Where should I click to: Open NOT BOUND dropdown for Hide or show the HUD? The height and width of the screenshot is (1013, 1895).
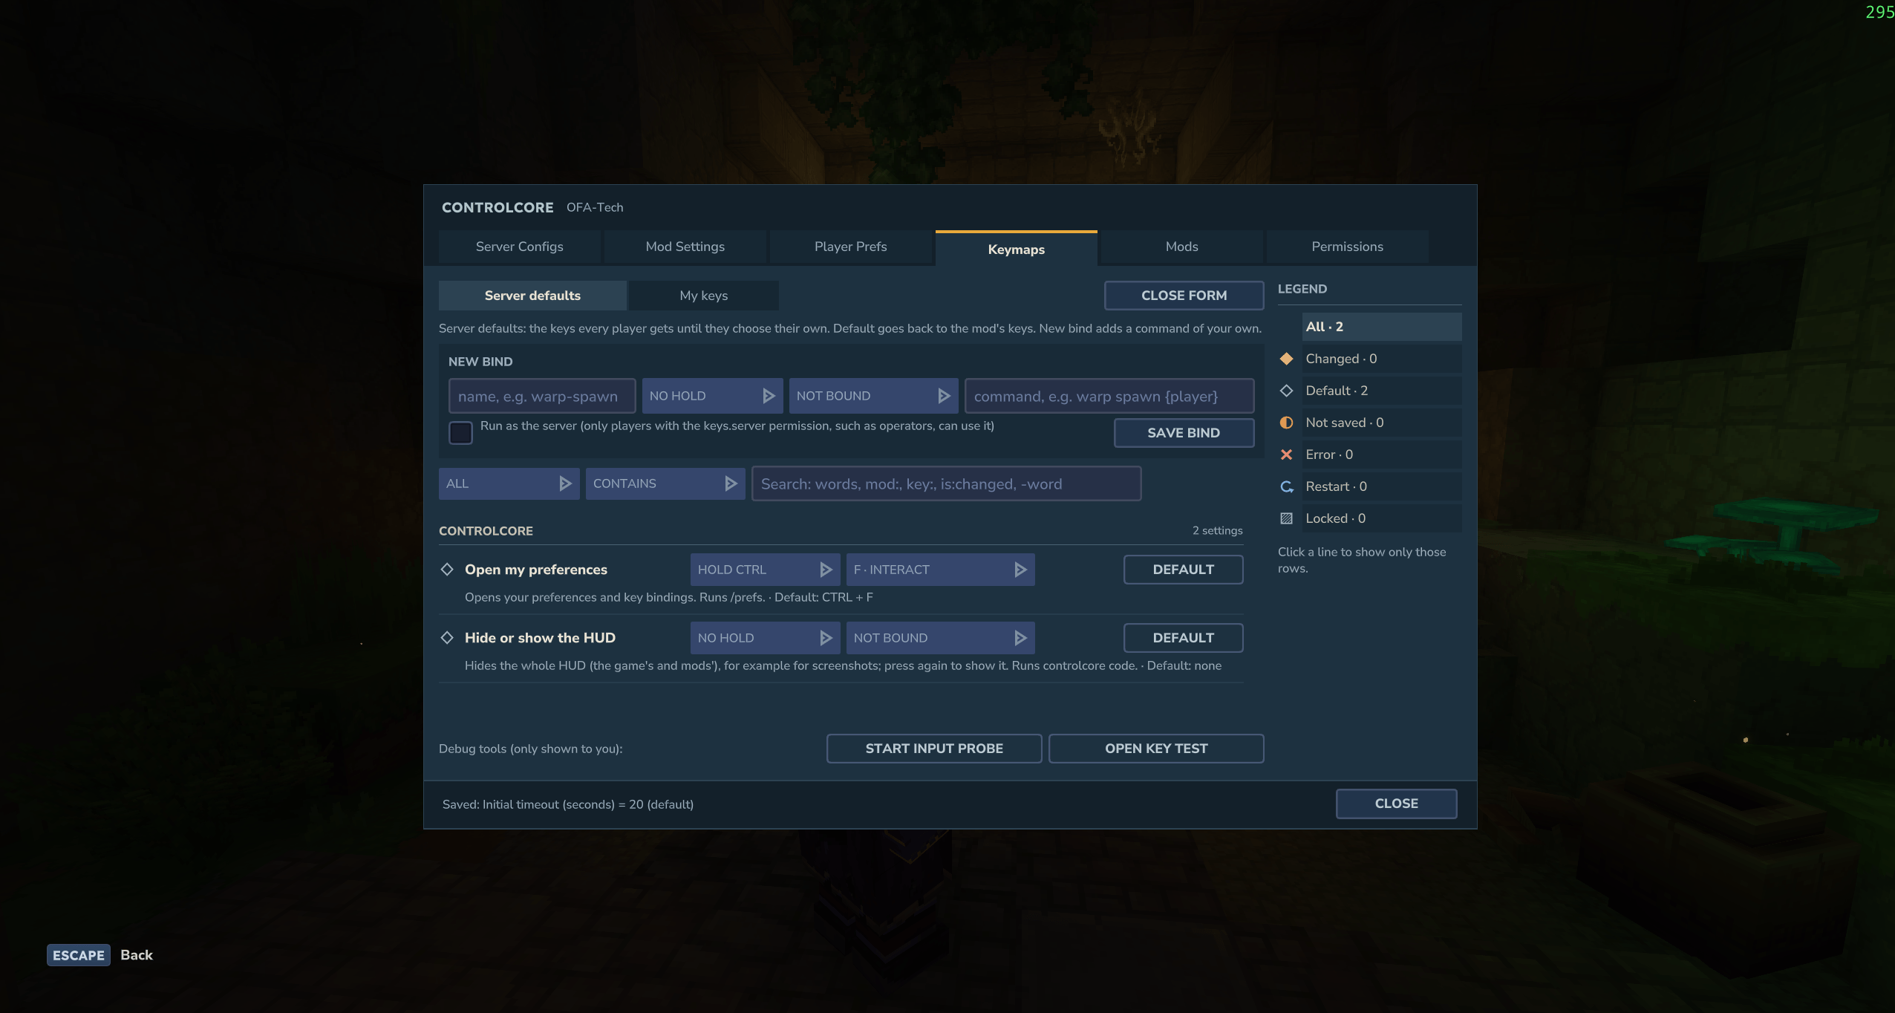click(x=940, y=638)
